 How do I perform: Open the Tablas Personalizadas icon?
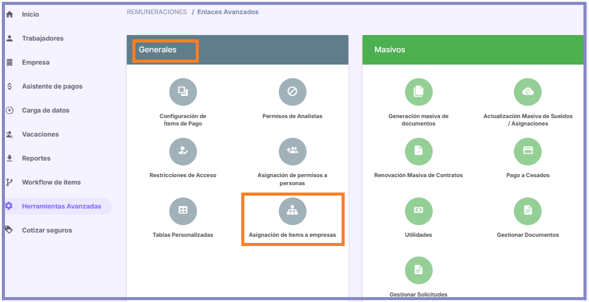click(x=183, y=211)
